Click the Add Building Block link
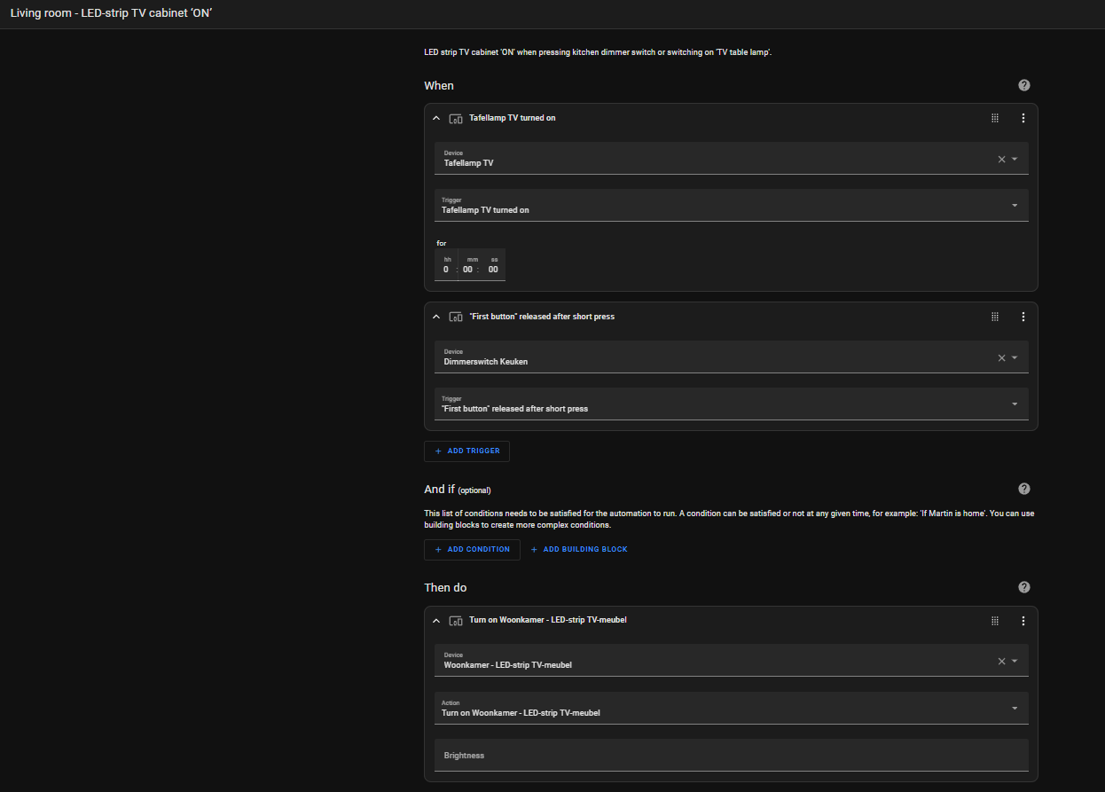 tap(579, 550)
